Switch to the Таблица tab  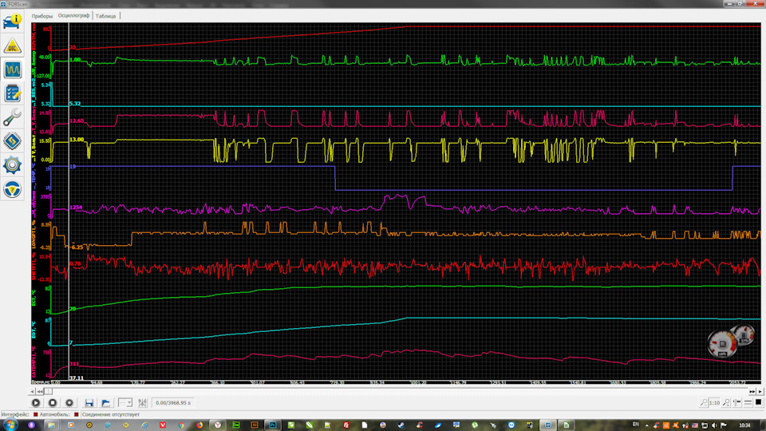click(x=105, y=16)
